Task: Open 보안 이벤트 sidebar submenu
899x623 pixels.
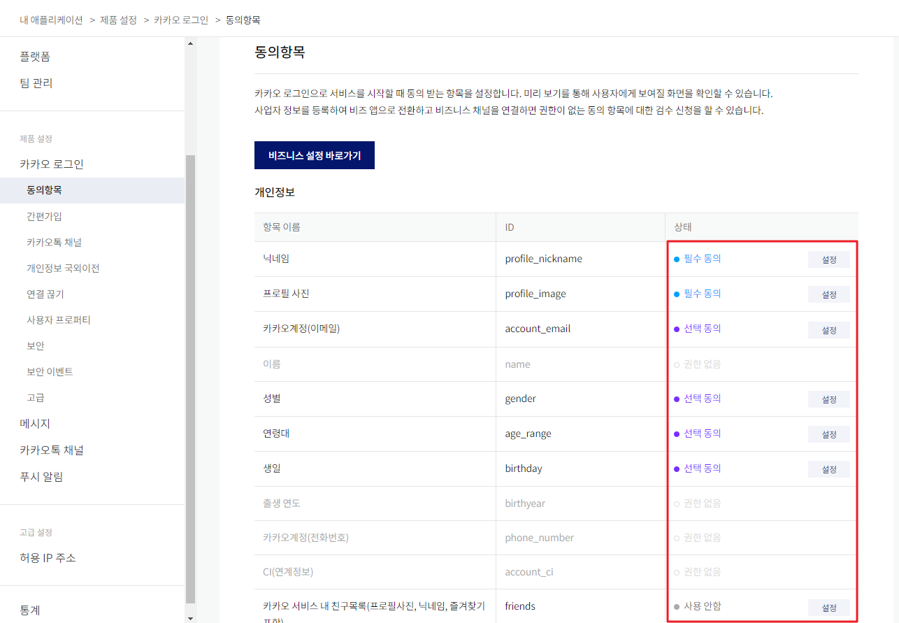Action: point(50,372)
